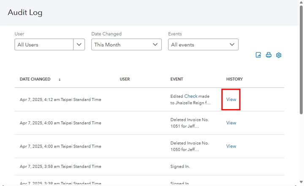
Task: Click the DATE CHANGED column header
Action: point(35,79)
